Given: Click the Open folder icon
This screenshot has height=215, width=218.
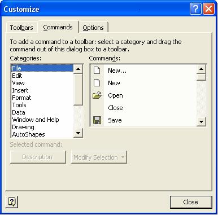Looking at the screenshot, I should coord(97,95).
